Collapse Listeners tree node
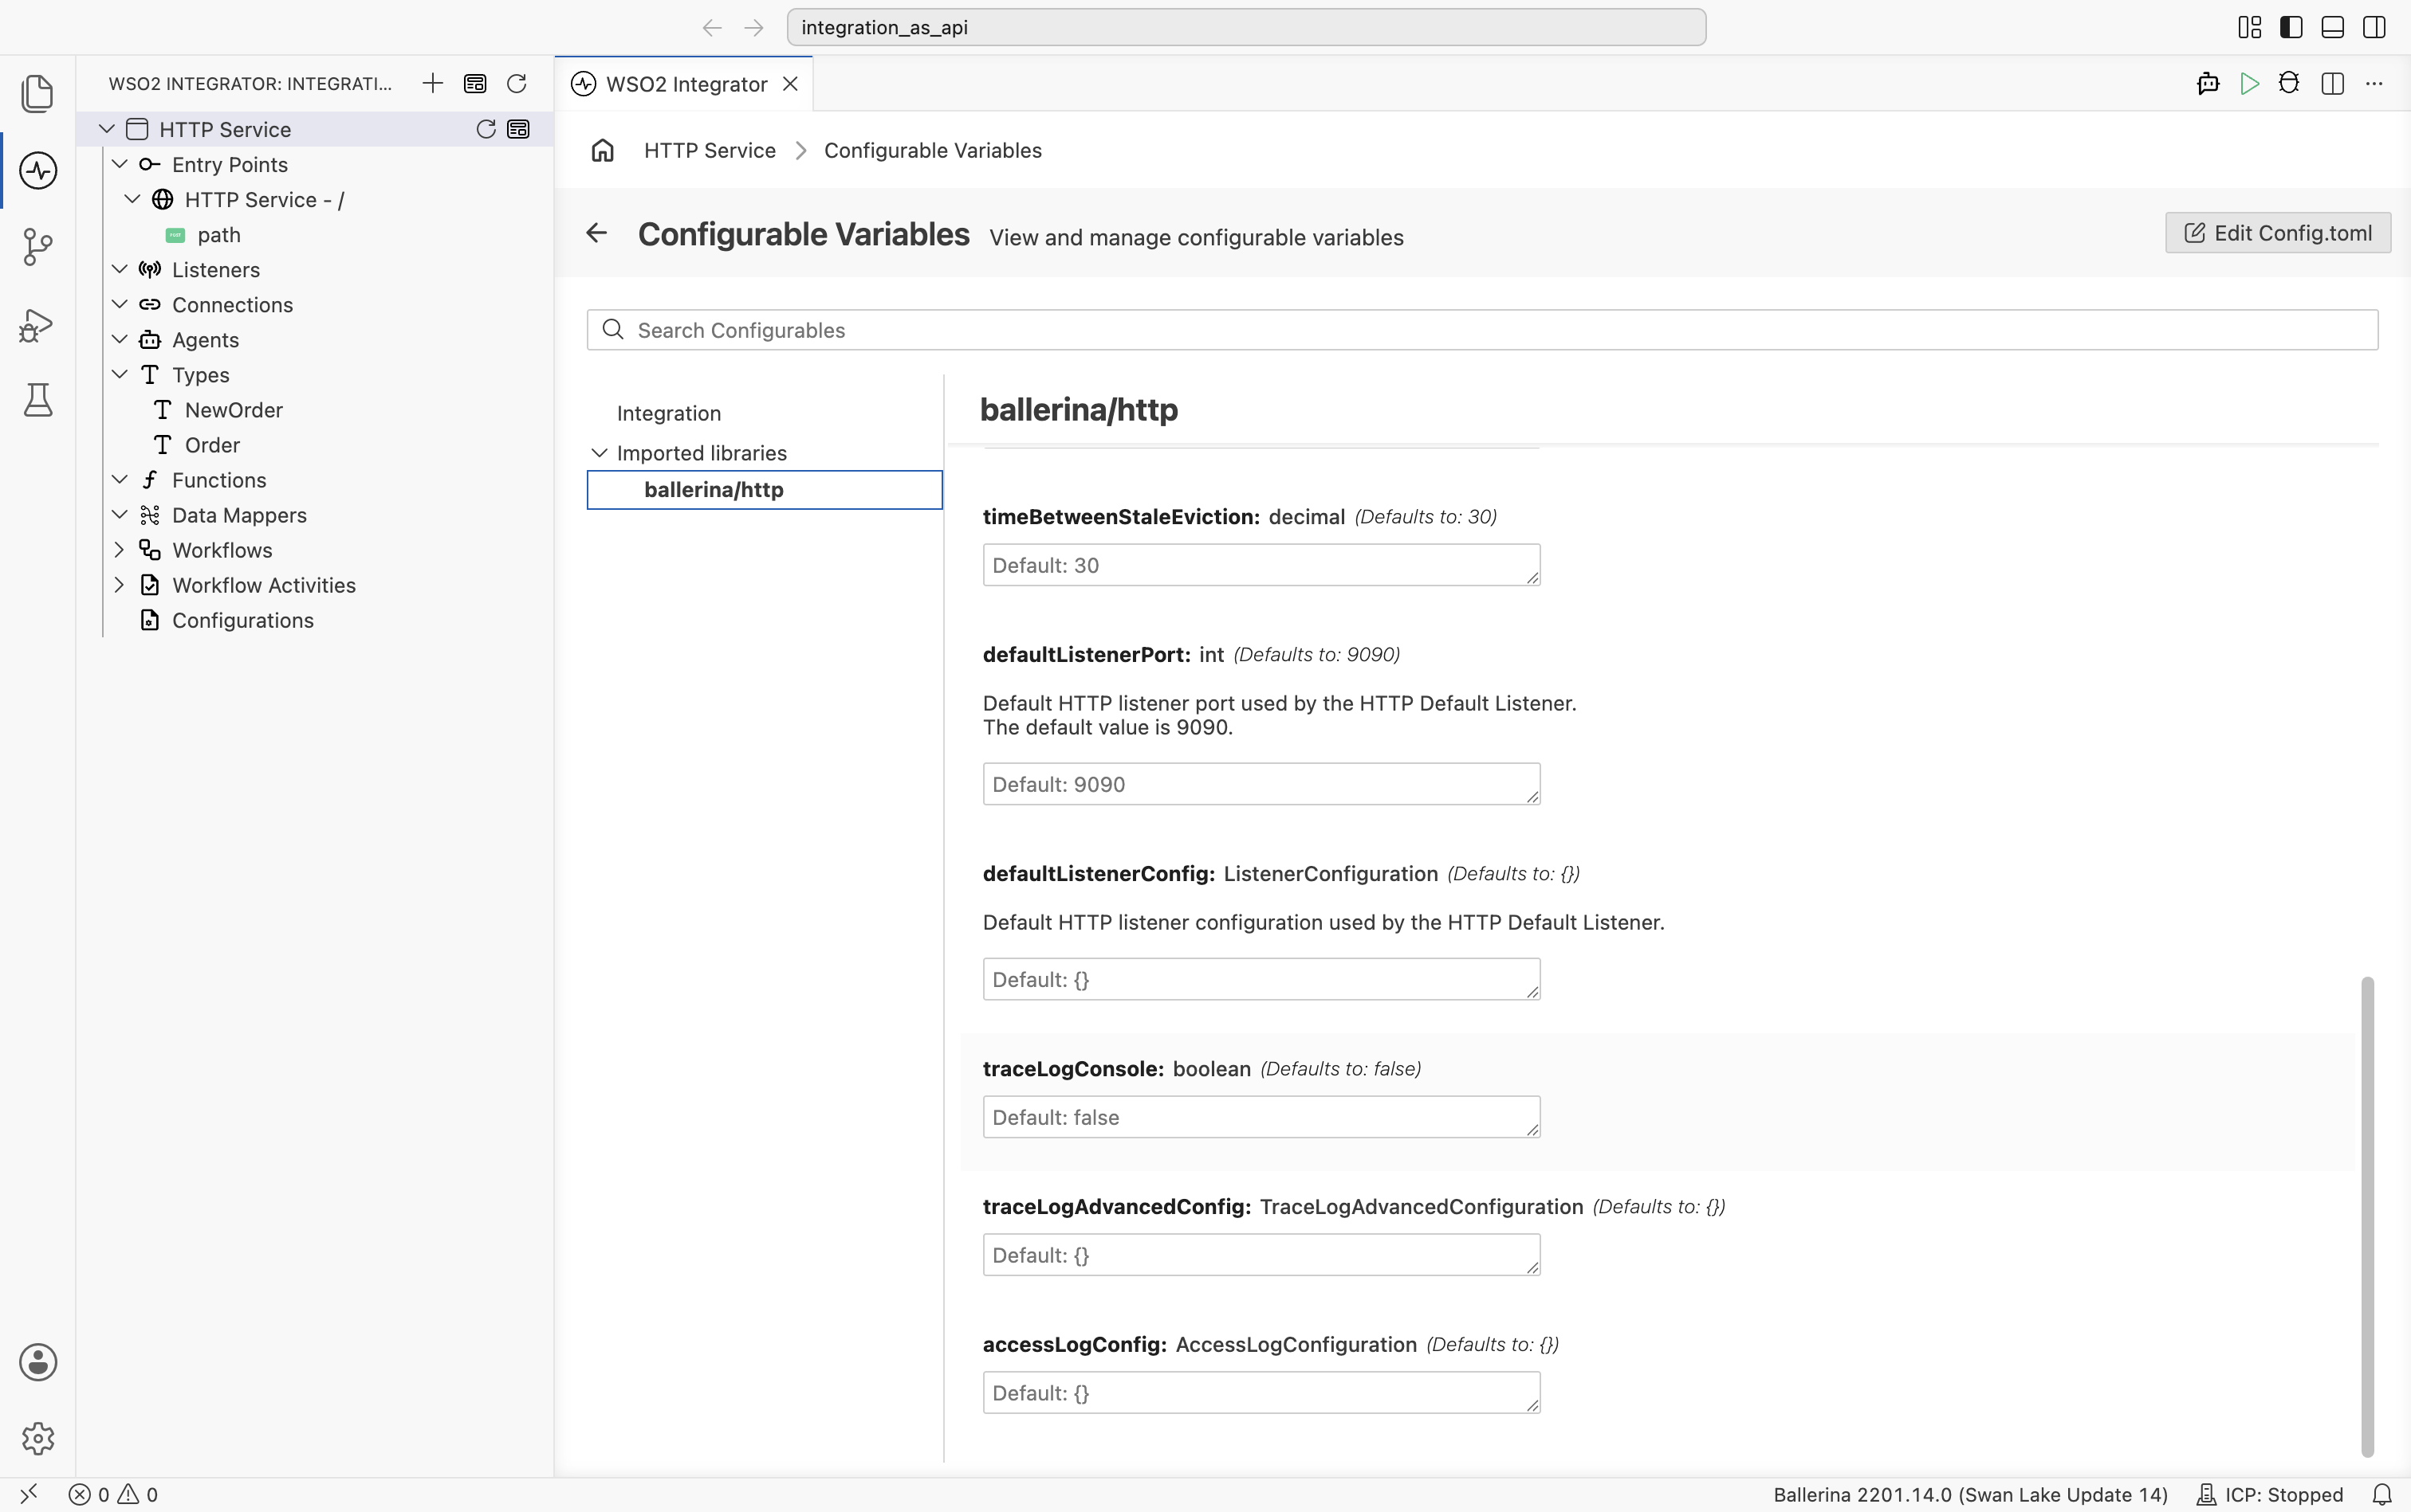 coord(119,269)
